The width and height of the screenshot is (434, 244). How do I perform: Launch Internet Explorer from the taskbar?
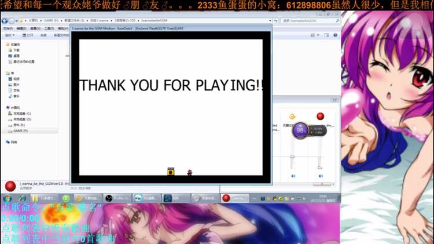point(22,198)
